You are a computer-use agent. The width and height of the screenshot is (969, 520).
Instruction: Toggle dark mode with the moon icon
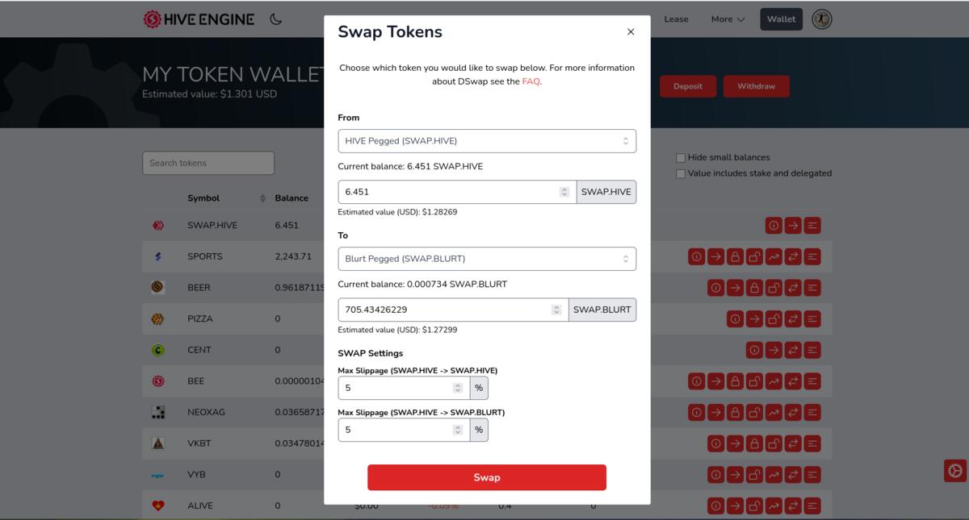[276, 19]
